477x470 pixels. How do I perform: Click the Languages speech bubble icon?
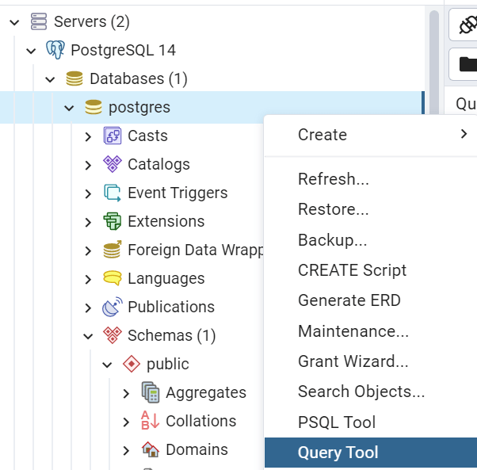[x=113, y=278]
